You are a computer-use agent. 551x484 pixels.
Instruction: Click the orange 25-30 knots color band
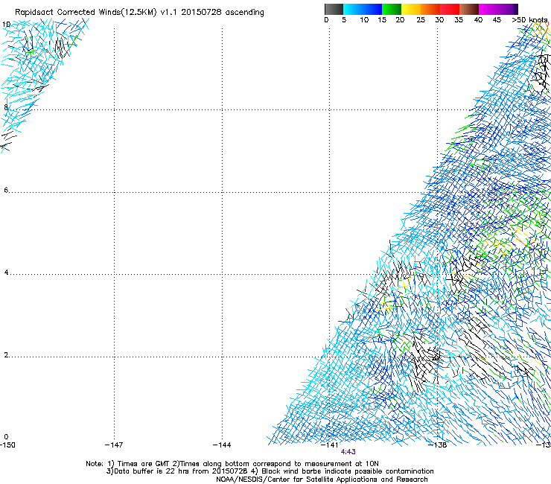click(x=430, y=9)
